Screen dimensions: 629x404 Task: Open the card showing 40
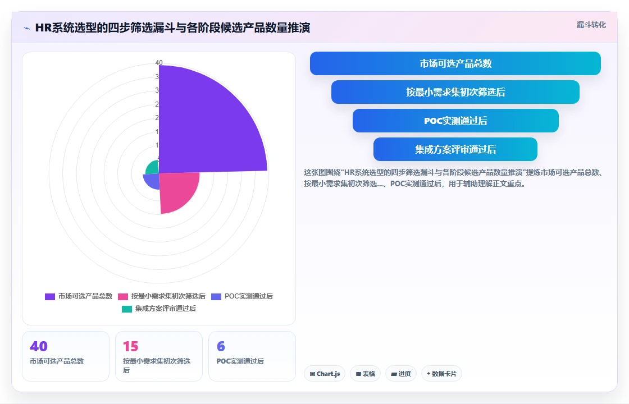pos(66,356)
